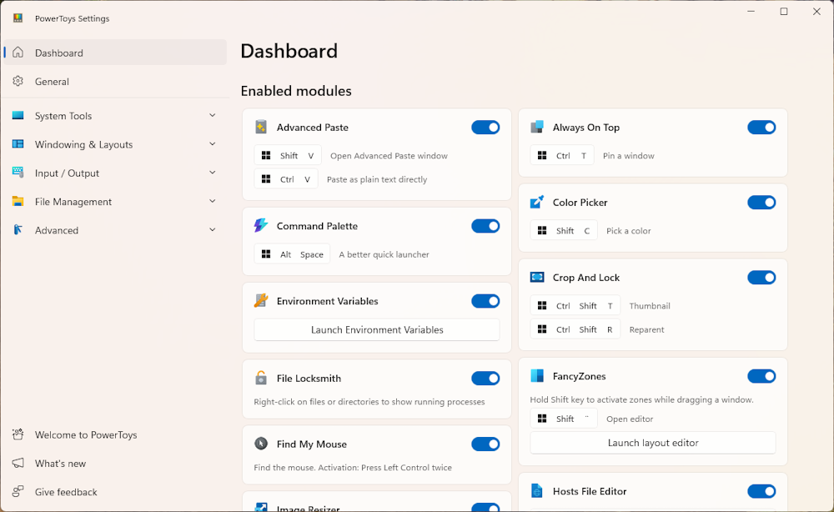Click File Locksmith right-click description text

click(369, 401)
